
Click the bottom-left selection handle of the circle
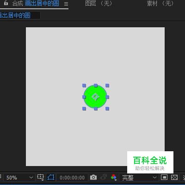[x=84, y=109]
